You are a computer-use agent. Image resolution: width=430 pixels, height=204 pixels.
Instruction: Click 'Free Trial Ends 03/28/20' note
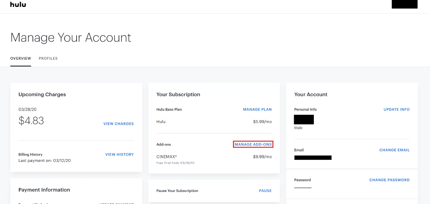[176, 163]
